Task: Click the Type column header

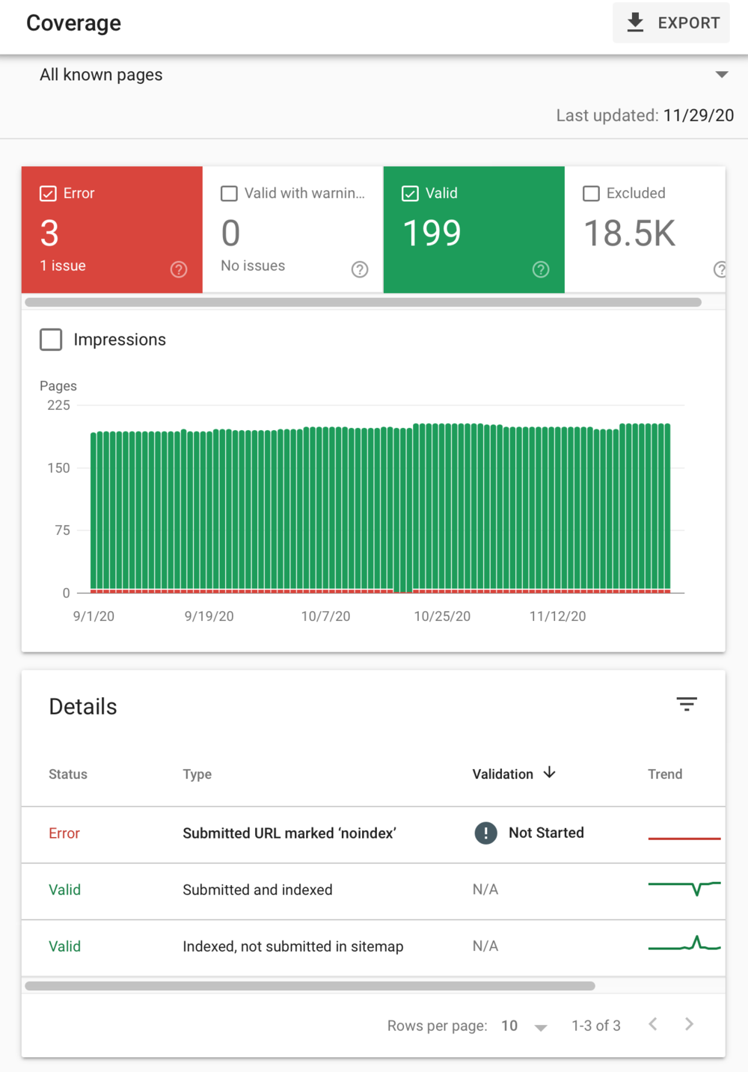Action: click(x=197, y=774)
